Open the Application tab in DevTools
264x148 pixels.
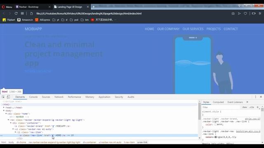tap(104, 97)
